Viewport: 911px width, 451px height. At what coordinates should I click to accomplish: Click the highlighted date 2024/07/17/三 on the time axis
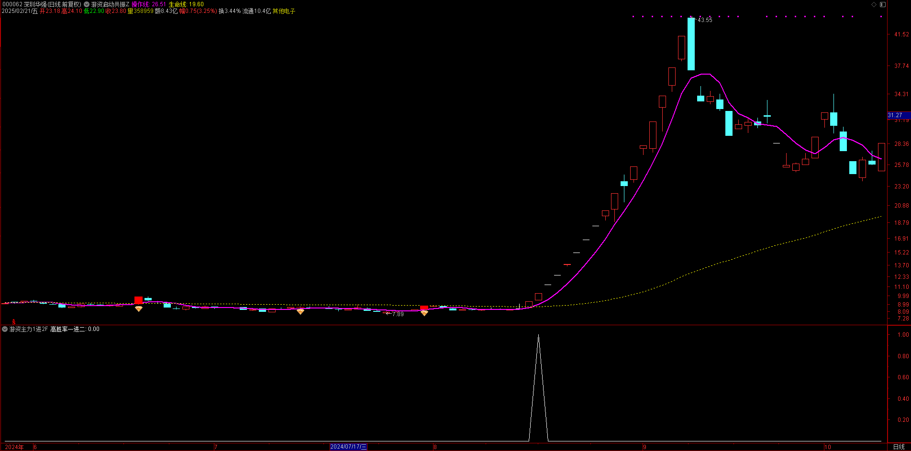348,447
